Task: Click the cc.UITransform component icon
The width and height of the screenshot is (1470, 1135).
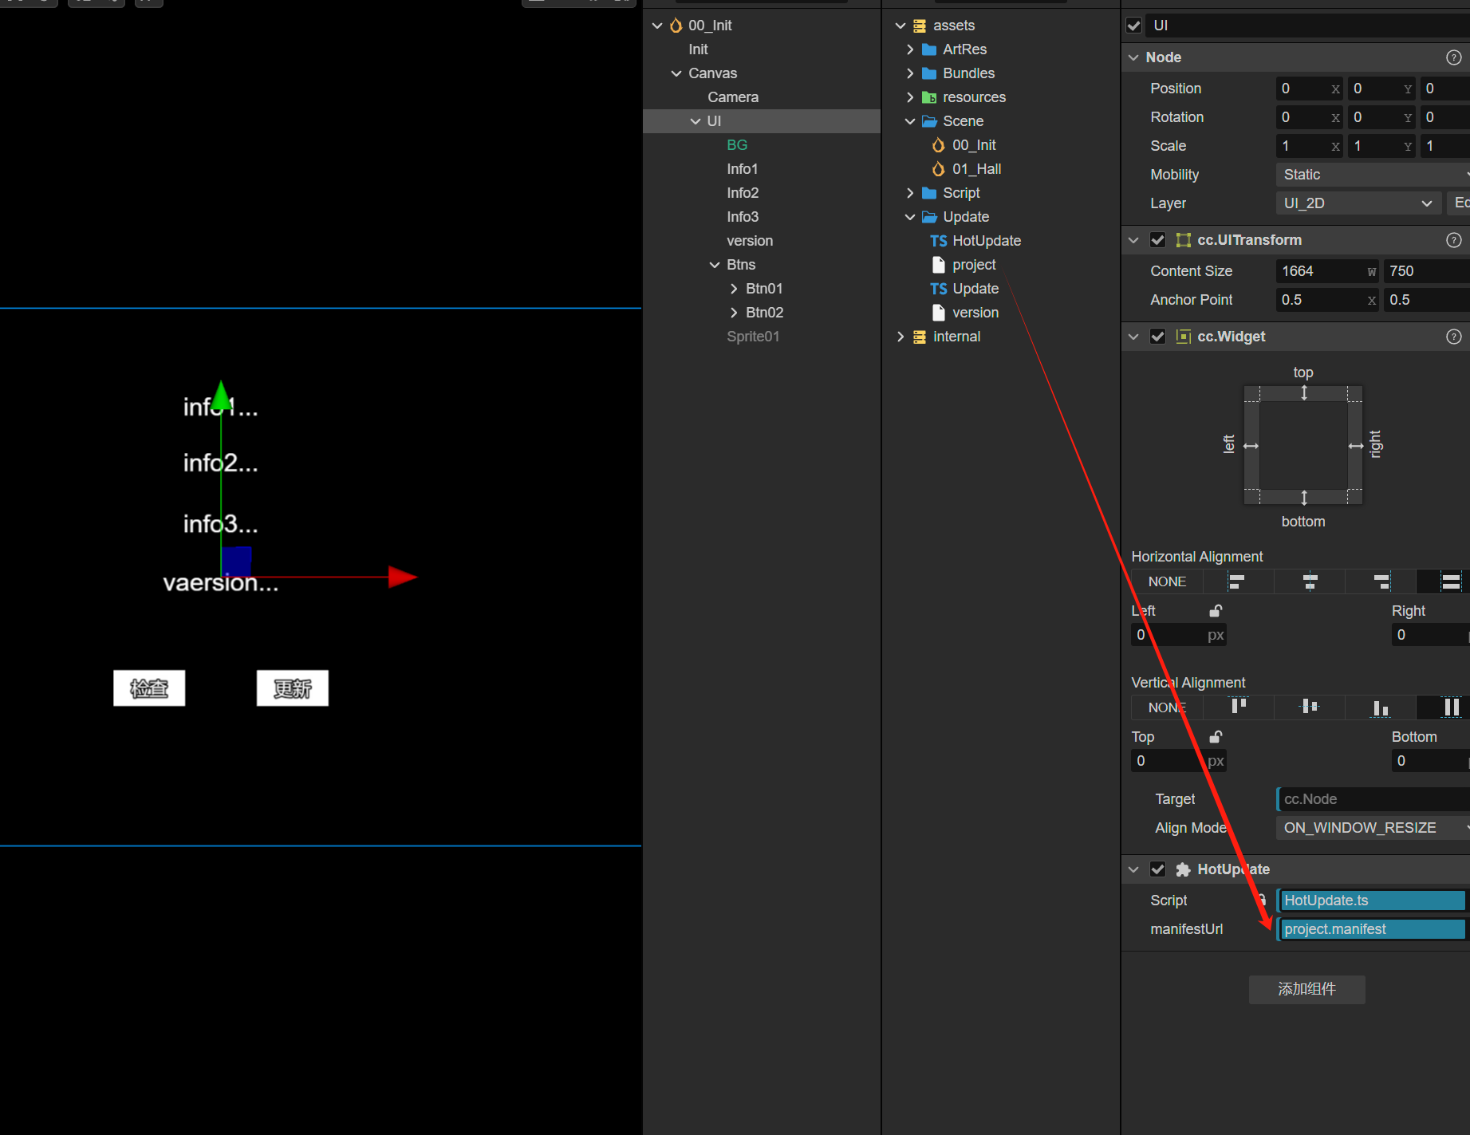Action: click(1184, 240)
